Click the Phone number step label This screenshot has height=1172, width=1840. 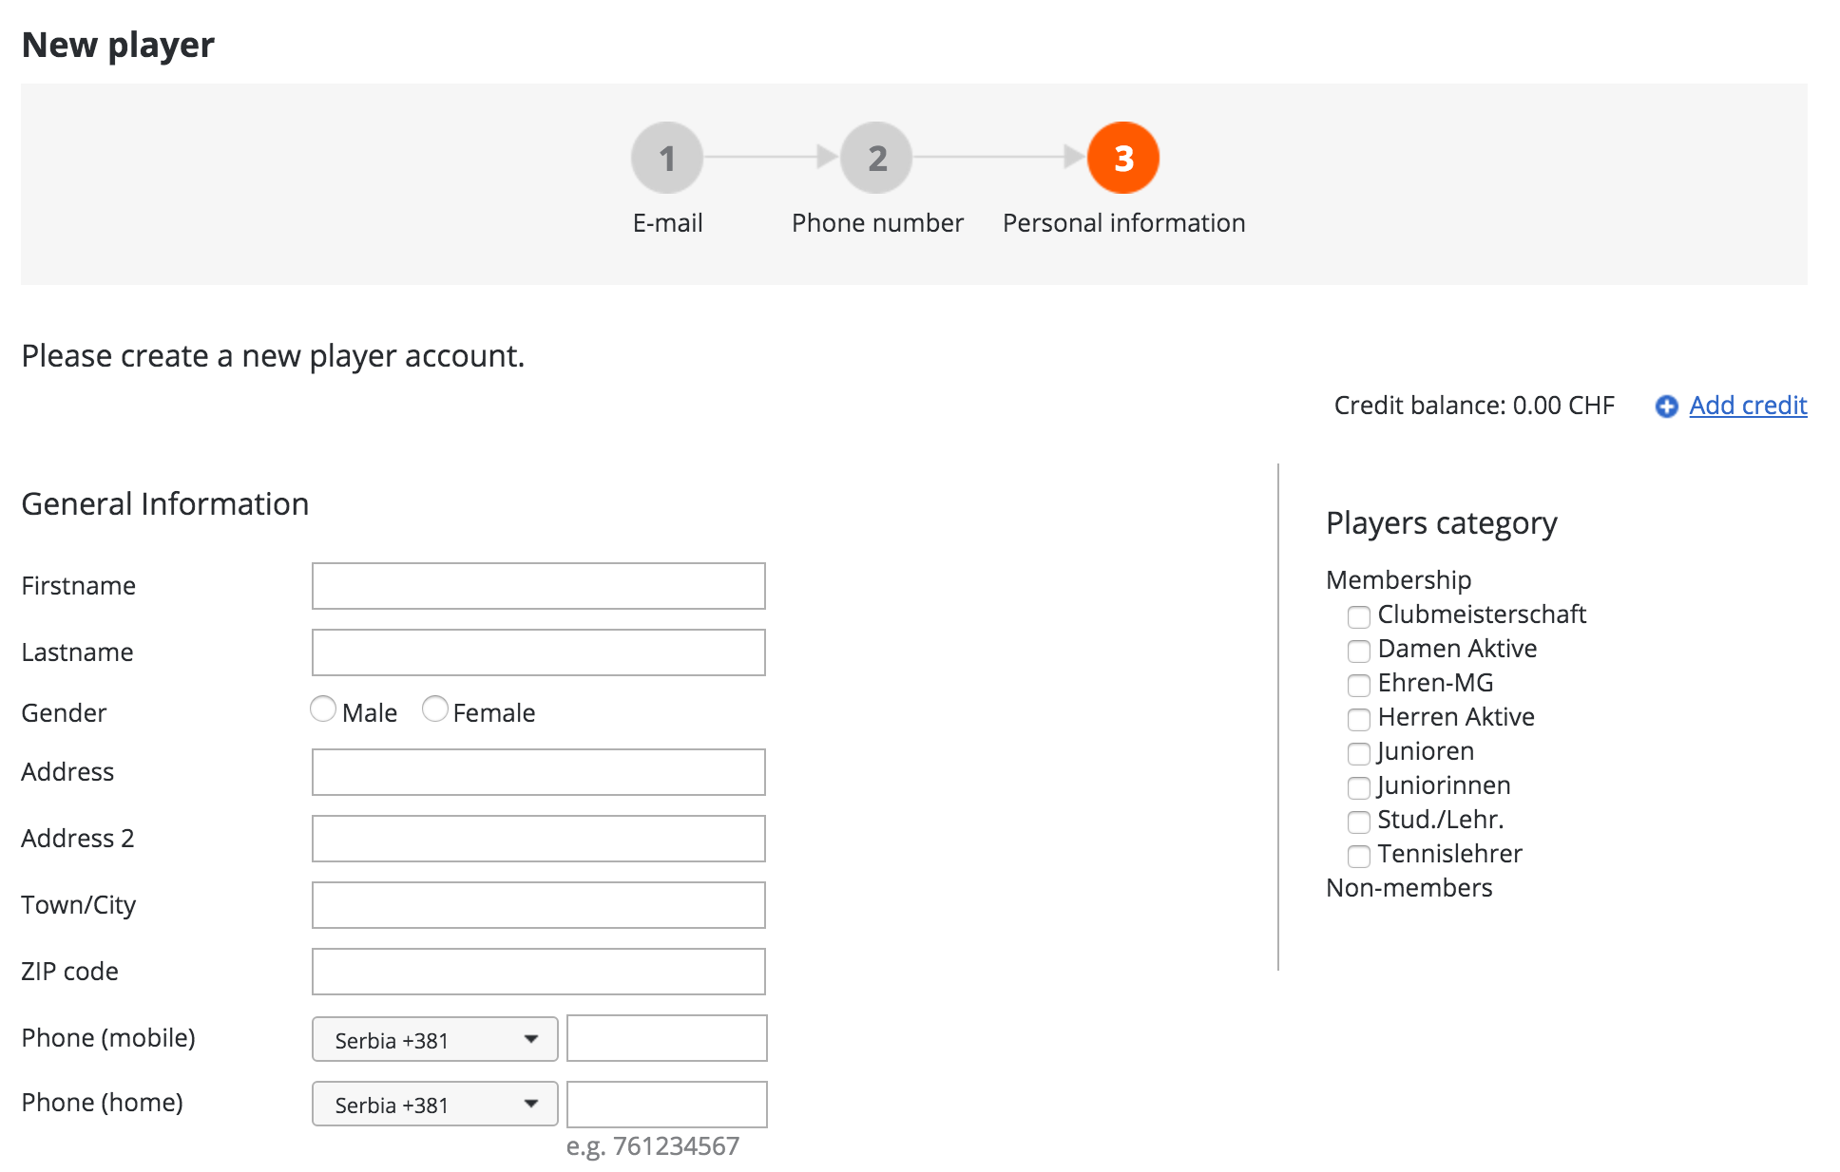[x=877, y=223]
